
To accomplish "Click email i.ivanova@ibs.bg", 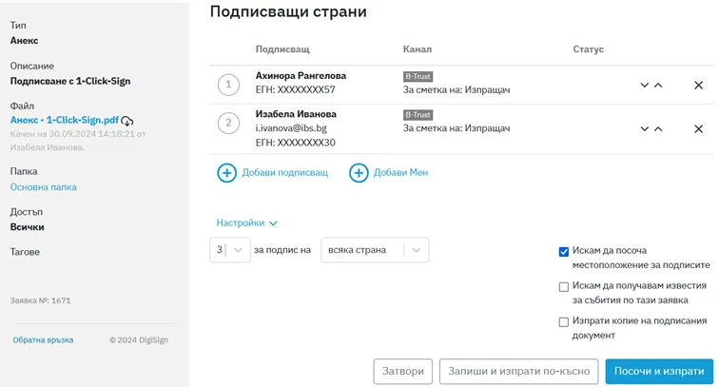I will (291, 128).
